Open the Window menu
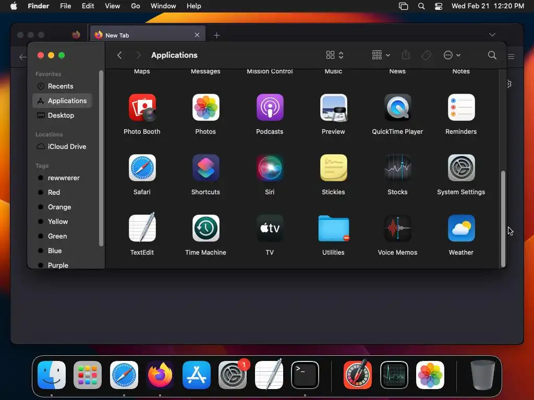 [x=163, y=6]
